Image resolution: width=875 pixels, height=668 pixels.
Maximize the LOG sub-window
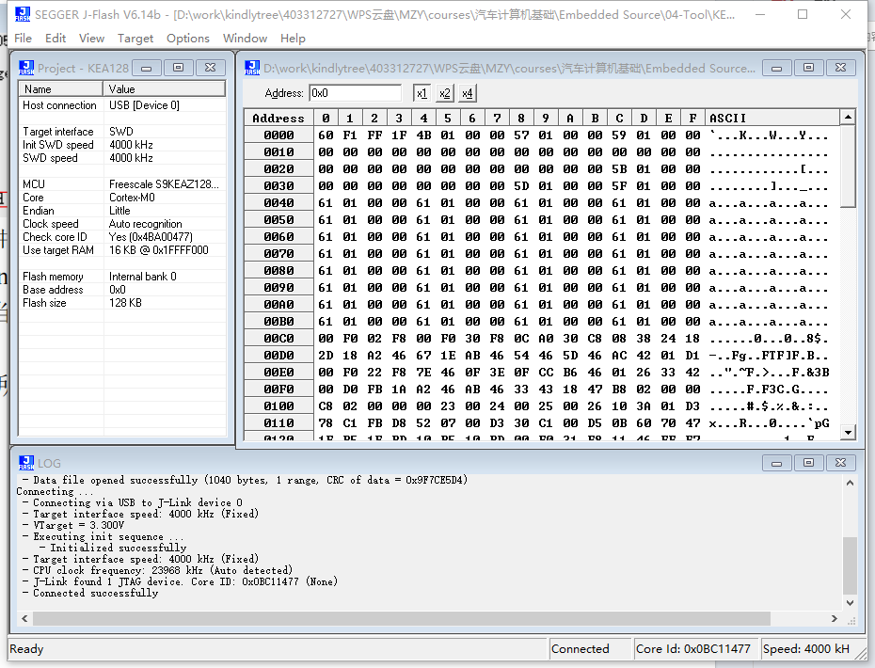[808, 463]
